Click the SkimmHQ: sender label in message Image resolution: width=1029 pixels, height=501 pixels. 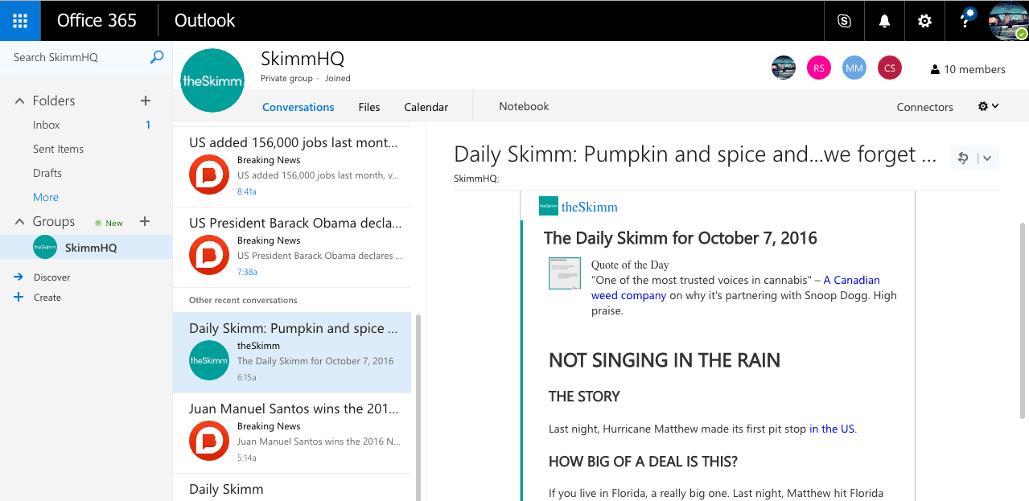click(476, 179)
